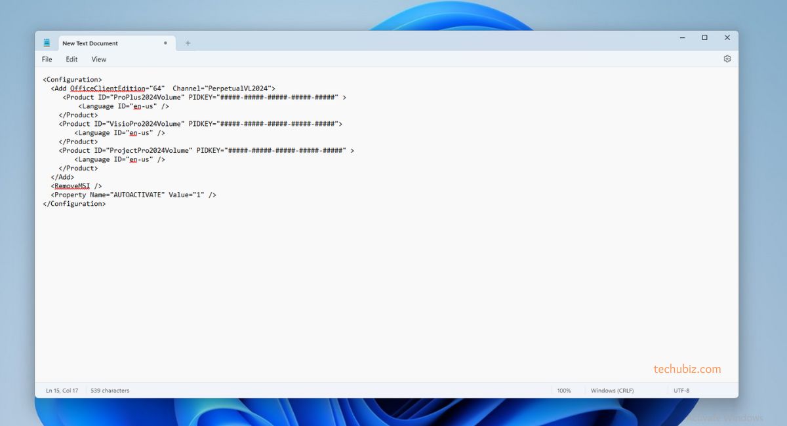
Task: Click the 100% zoom level indicator
Action: [x=564, y=391]
